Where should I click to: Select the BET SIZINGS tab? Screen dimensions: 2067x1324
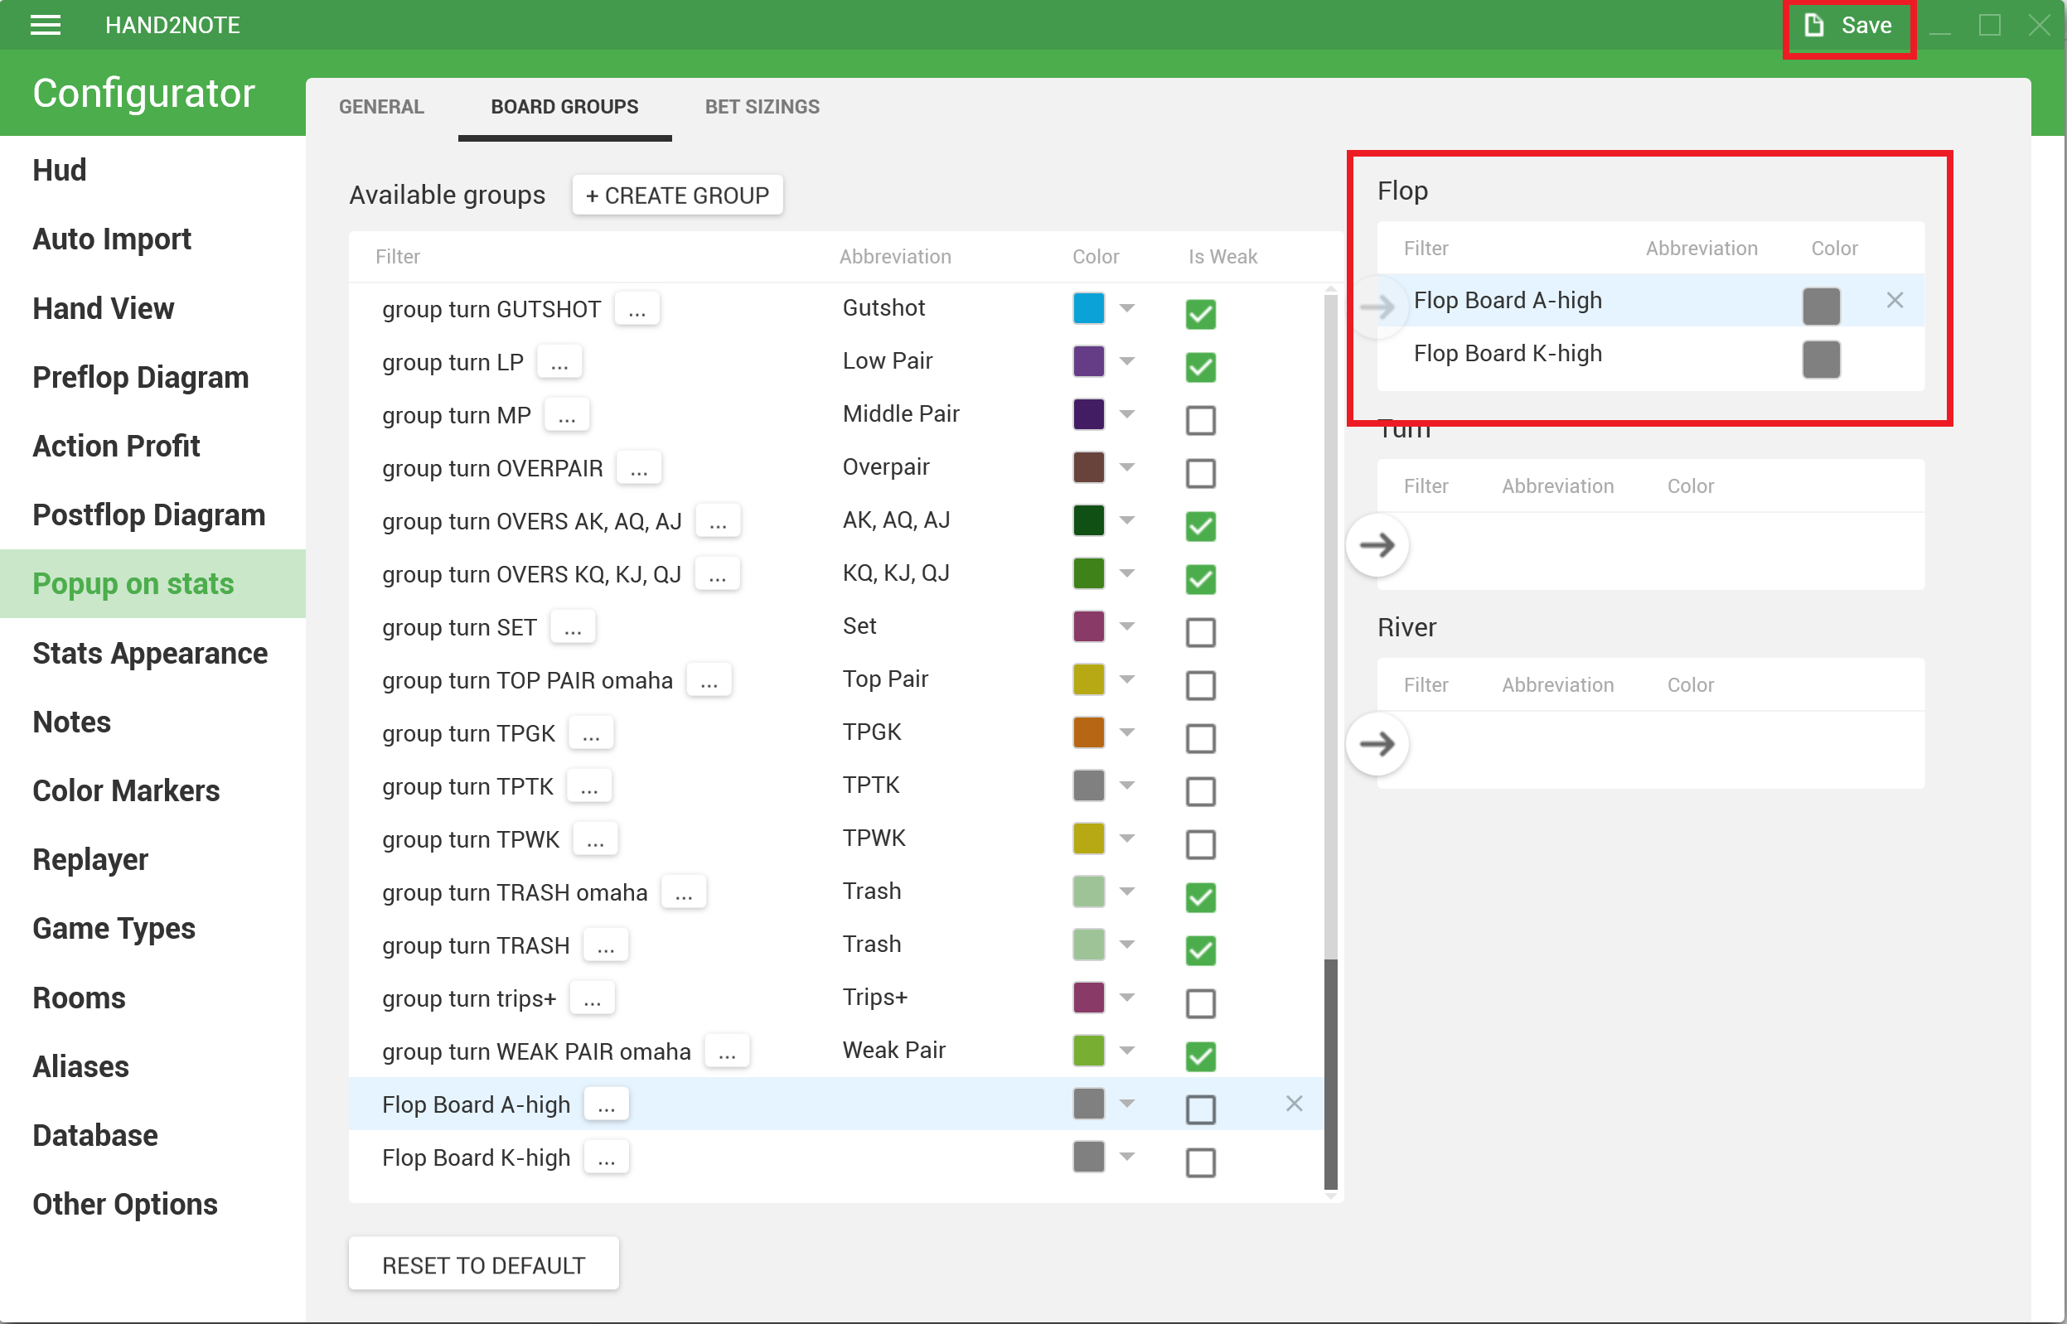coord(762,105)
